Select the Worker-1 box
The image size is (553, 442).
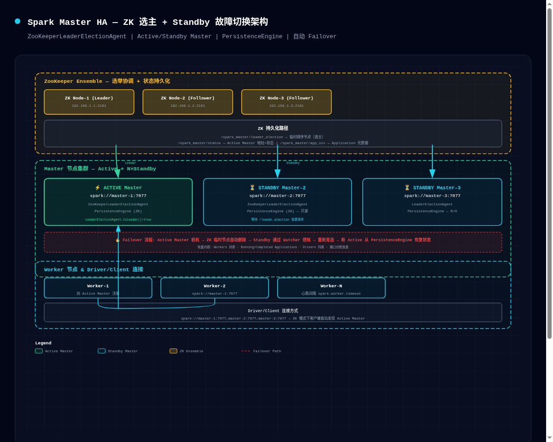pyautogui.click(x=98, y=288)
